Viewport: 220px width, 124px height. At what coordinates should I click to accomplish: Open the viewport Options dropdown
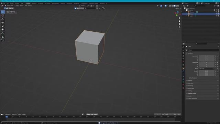pyautogui.click(x=178, y=8)
